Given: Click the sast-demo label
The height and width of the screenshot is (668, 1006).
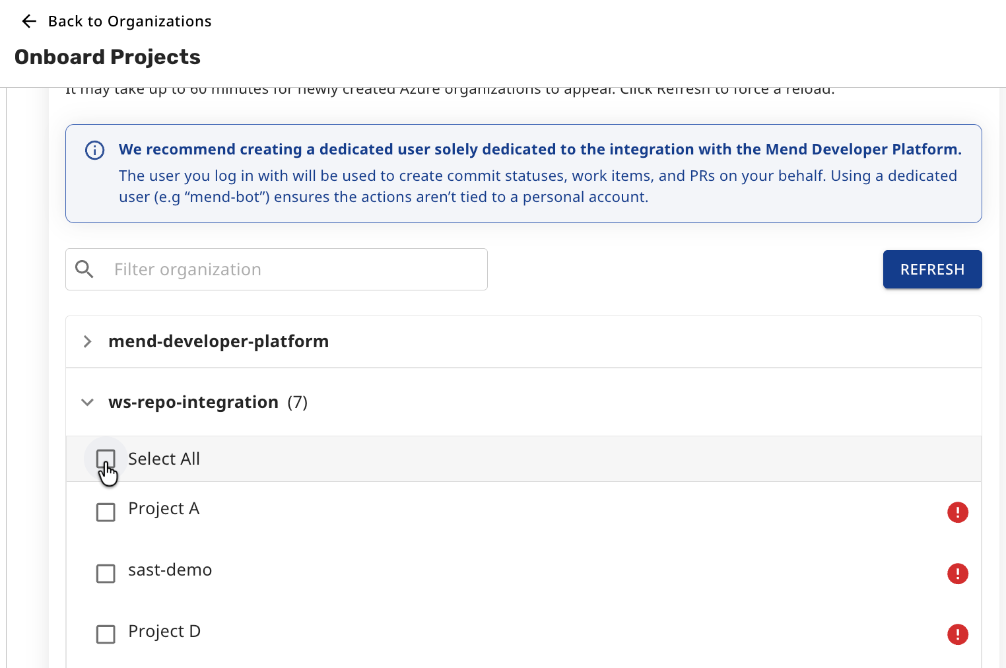Looking at the screenshot, I should pyautogui.click(x=170, y=570).
